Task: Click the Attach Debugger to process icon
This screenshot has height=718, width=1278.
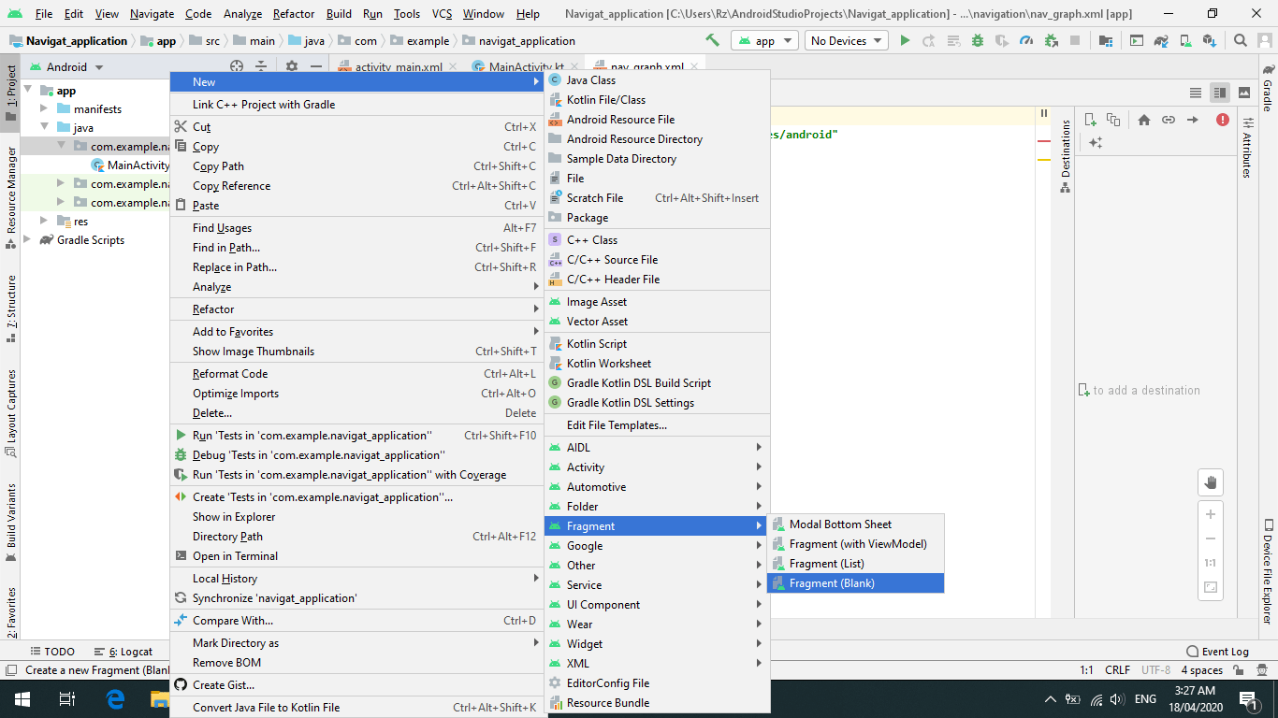Action: [1051, 40]
